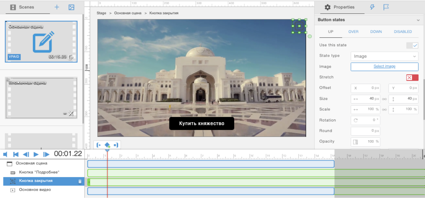Add a keyframe with the diamond plus icon
Viewport: 425px width, 198px height.
pyautogui.click(x=107, y=145)
